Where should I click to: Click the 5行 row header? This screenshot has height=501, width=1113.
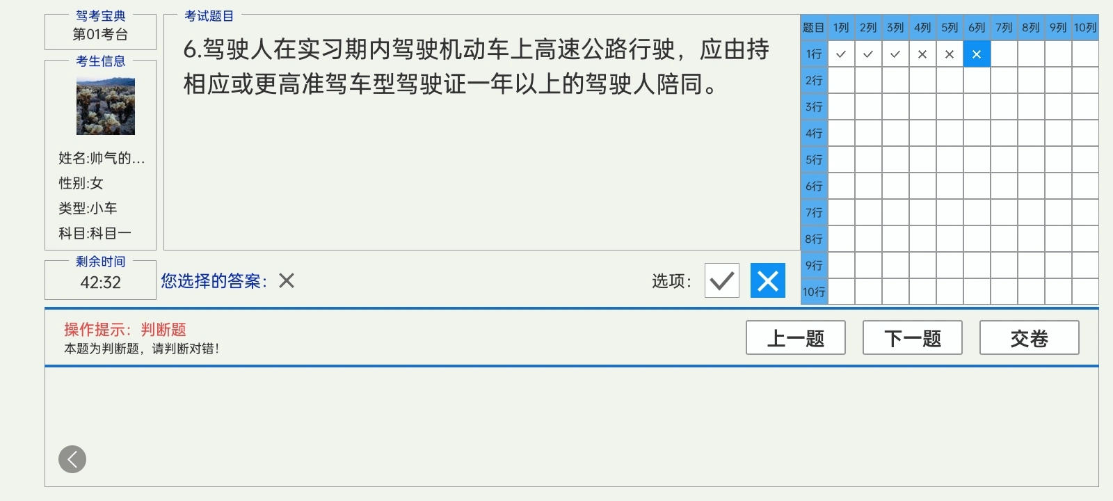coord(814,159)
